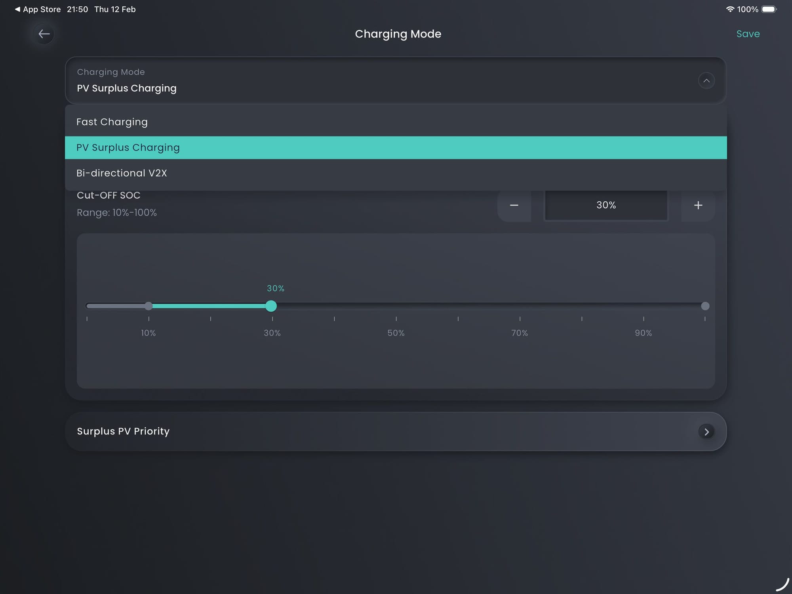Click the grey slider handle at 10%

pyautogui.click(x=148, y=306)
